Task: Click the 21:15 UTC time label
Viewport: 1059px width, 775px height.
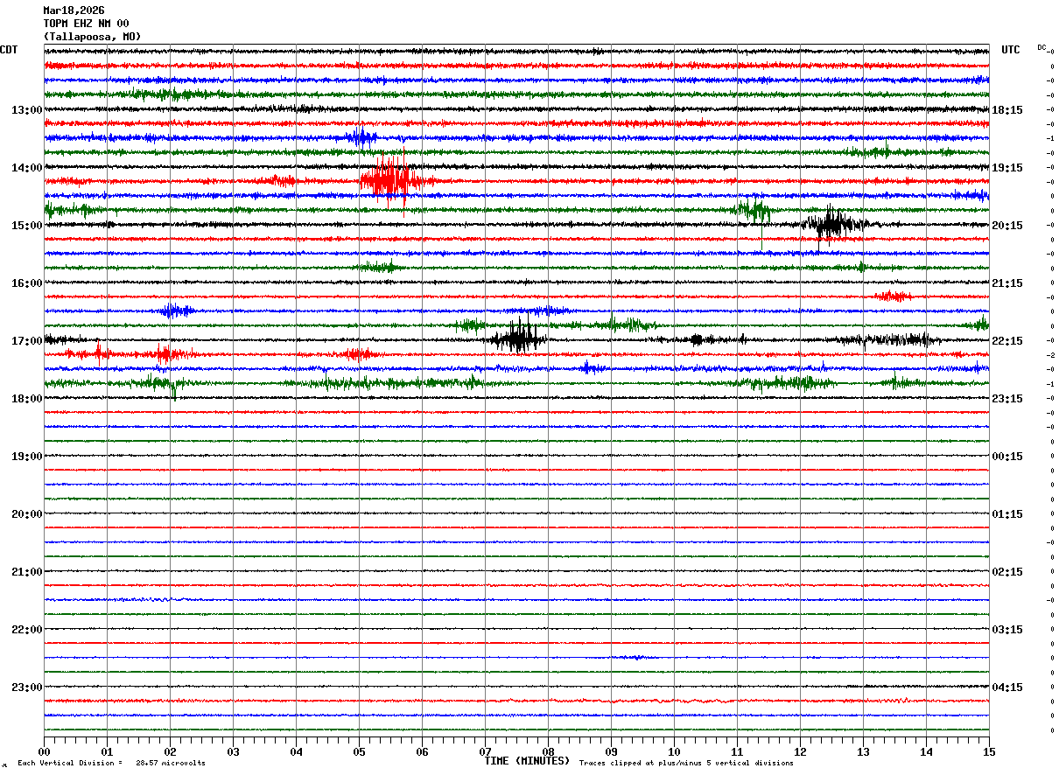Action: click(x=1007, y=283)
